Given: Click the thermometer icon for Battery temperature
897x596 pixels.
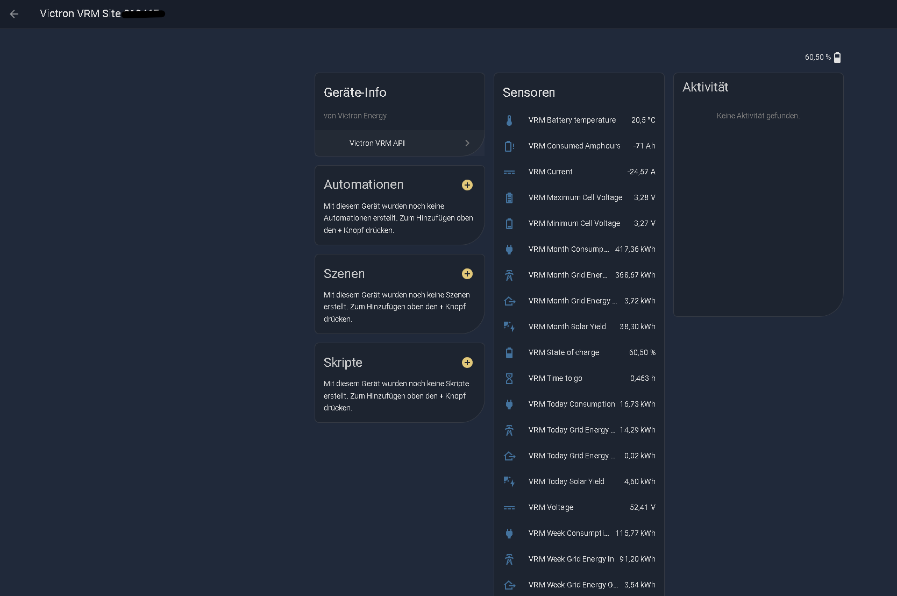Looking at the screenshot, I should click(509, 120).
